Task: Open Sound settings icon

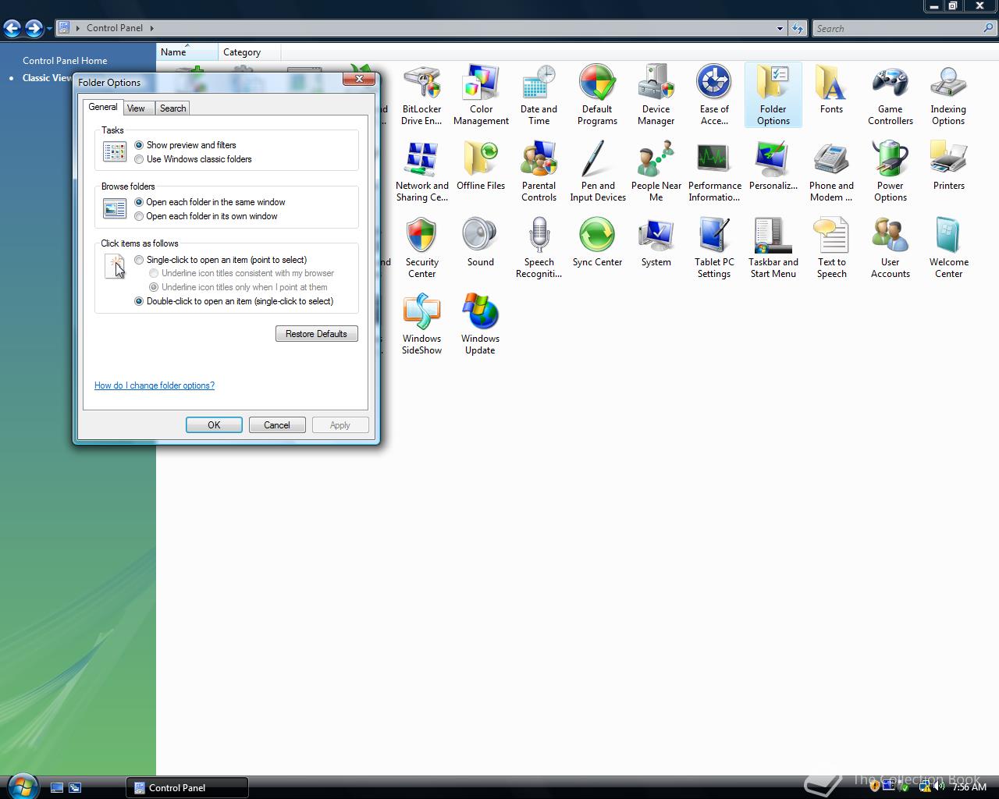Action: click(x=481, y=243)
